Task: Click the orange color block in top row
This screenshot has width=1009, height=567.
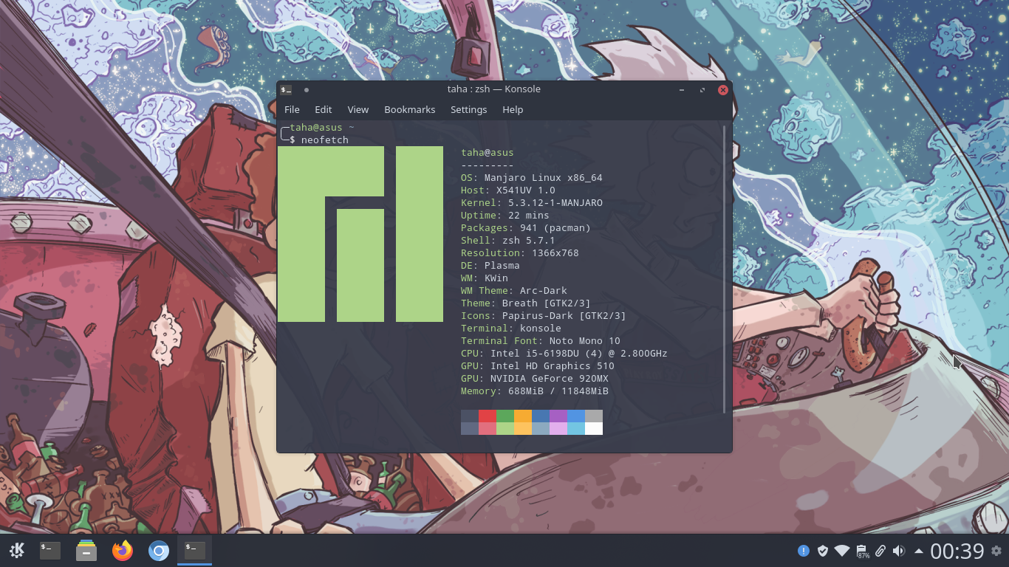Action: click(523, 416)
